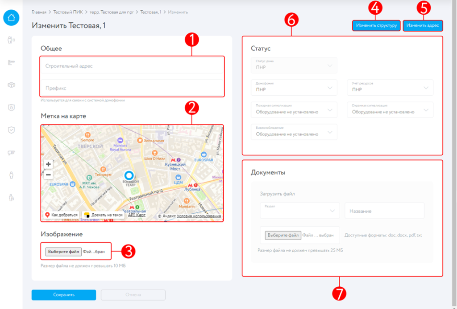Open the Условия использования map link
This screenshot has width=457, height=309.
pos(199,216)
